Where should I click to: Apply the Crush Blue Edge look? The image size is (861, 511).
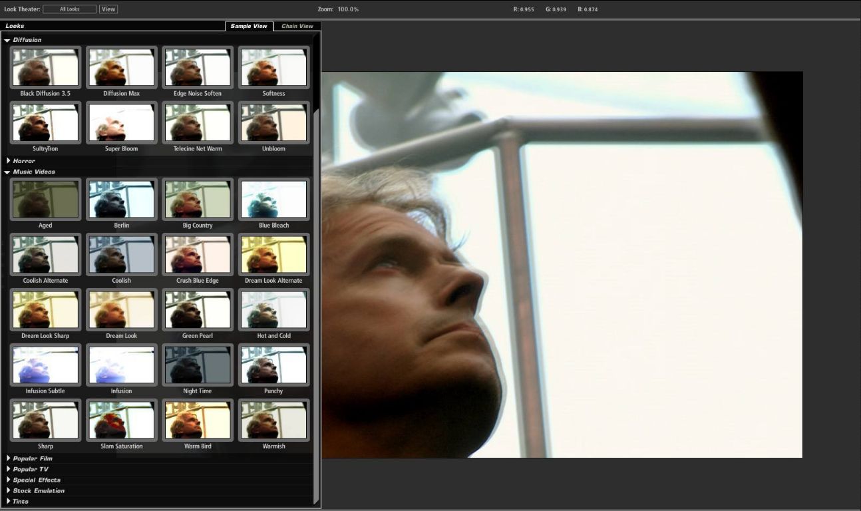coord(198,254)
